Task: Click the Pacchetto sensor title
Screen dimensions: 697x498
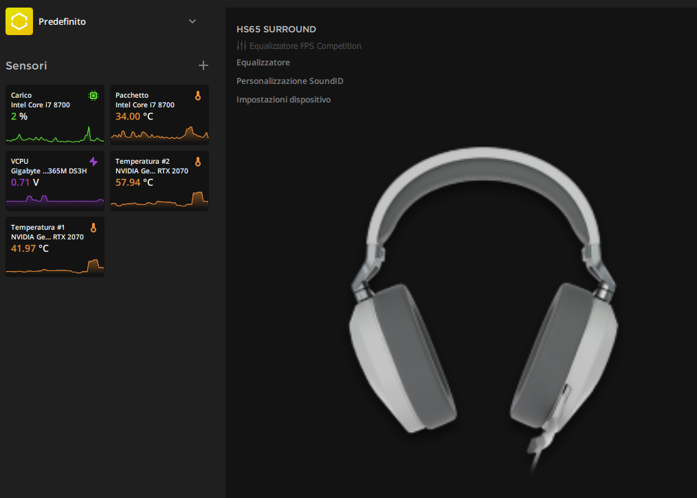Action: click(132, 95)
